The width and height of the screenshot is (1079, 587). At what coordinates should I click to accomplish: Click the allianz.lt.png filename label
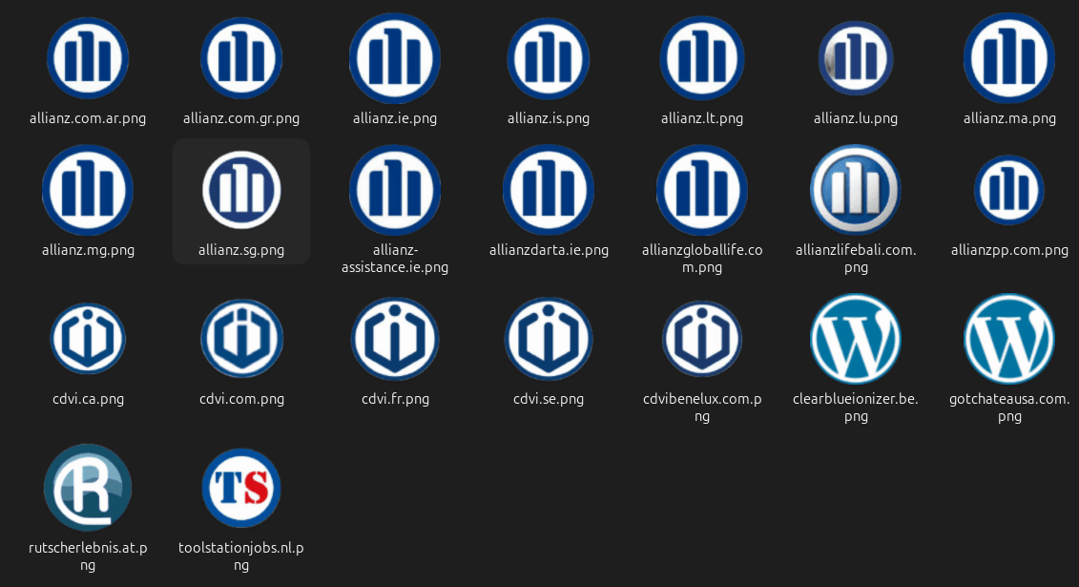702,118
